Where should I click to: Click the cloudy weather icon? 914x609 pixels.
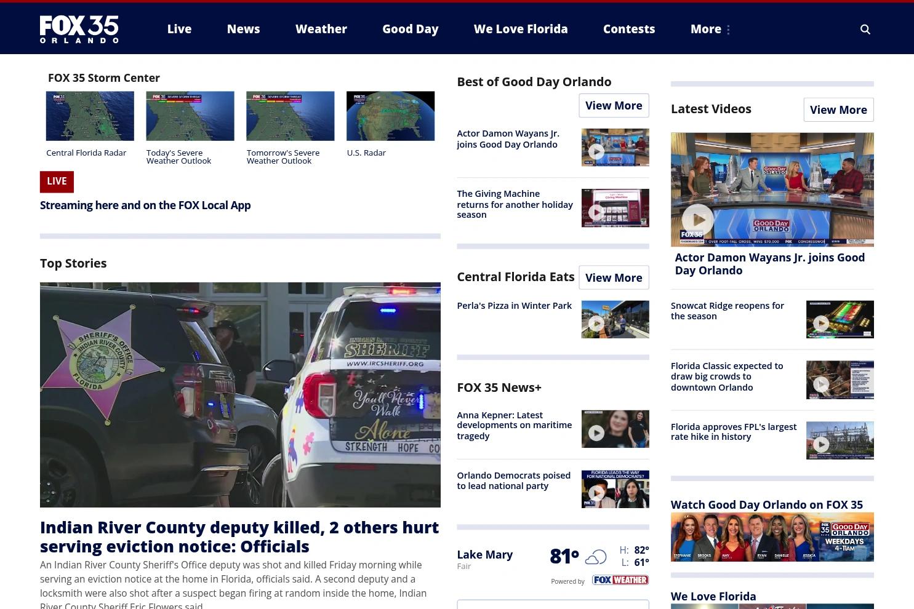595,557
